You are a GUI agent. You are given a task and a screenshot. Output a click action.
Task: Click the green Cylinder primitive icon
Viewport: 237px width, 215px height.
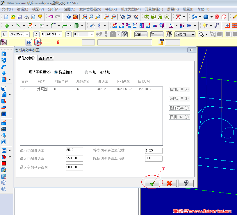[x=76, y=26]
